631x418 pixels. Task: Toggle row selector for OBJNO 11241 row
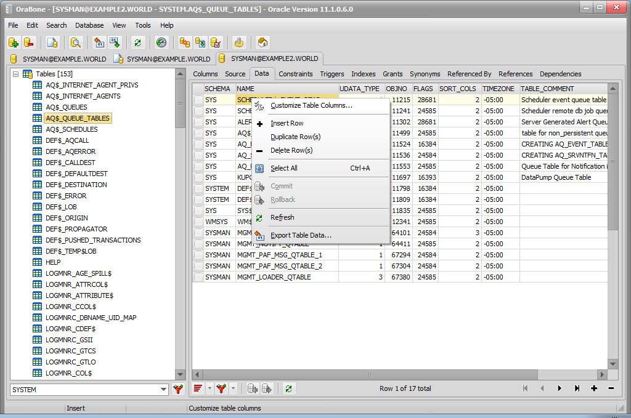tap(198, 111)
